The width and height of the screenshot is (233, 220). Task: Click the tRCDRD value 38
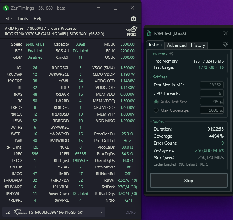(35, 81)
